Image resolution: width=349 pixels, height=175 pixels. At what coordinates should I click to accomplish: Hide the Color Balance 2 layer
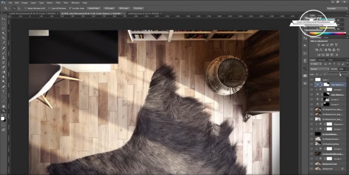pos(311,85)
